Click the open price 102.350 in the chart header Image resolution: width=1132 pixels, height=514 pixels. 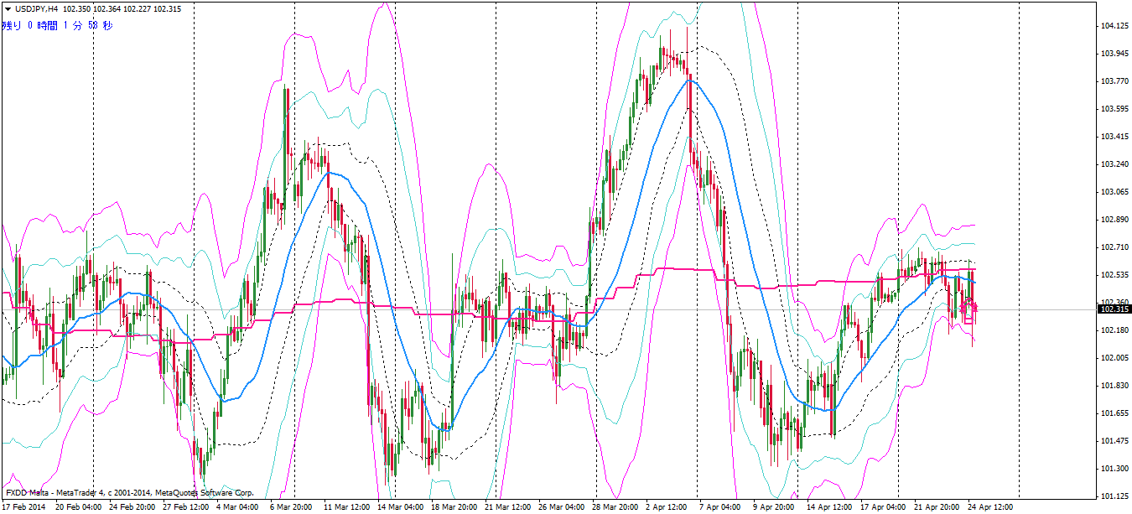click(x=76, y=8)
